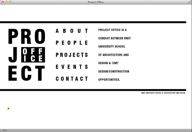Toggle fullscreen with the title bar arrows icon
Screen dimensions: 192x132
[190, 2]
